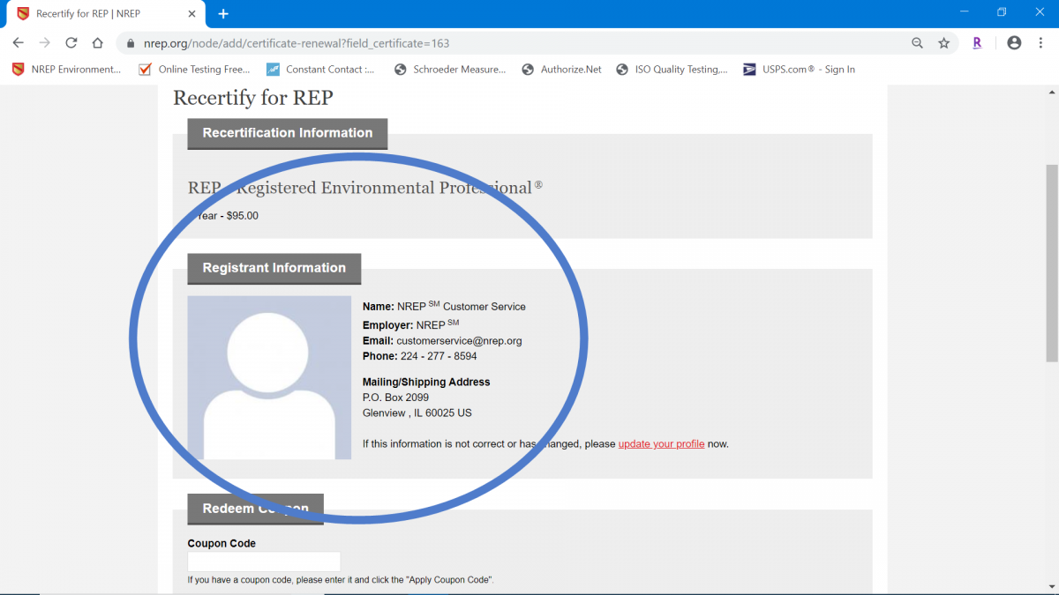Open a new tab with plus button
Image resolution: width=1059 pixels, height=595 pixels.
tap(223, 13)
